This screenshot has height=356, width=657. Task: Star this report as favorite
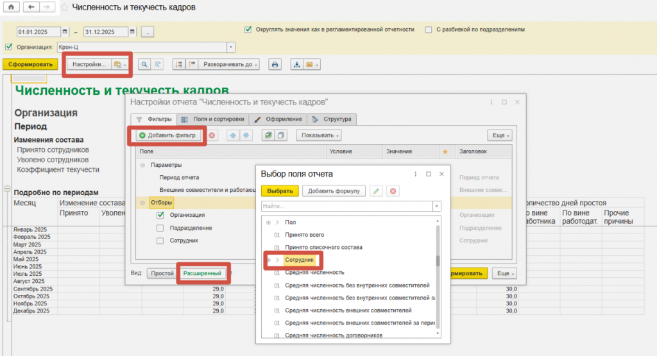pos(64,8)
